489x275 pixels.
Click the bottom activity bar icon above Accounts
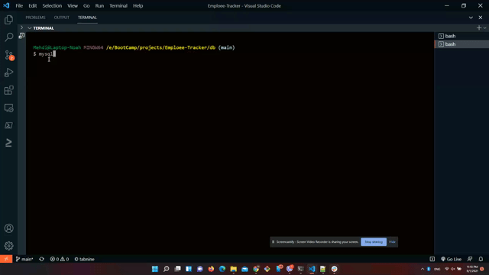(x=8, y=143)
